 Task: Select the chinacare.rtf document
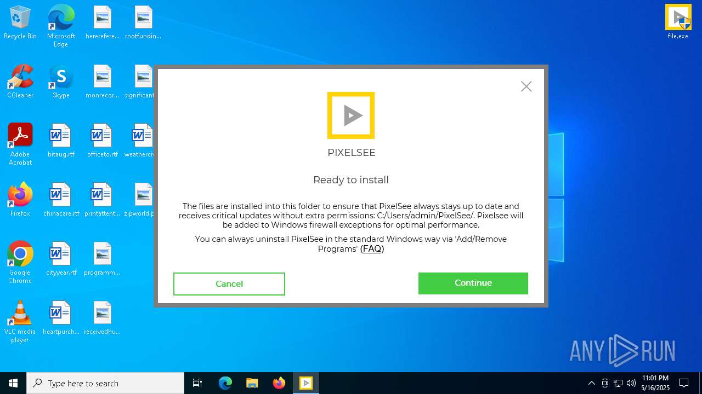point(61,200)
